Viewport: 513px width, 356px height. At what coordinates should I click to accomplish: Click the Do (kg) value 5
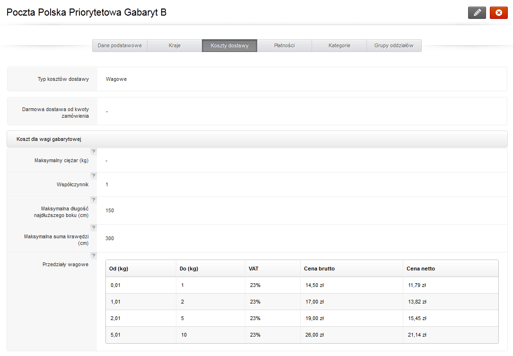183,318
